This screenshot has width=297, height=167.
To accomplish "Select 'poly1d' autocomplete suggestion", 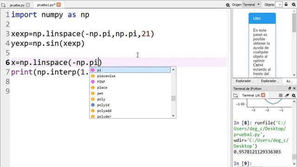I will click(130, 105).
